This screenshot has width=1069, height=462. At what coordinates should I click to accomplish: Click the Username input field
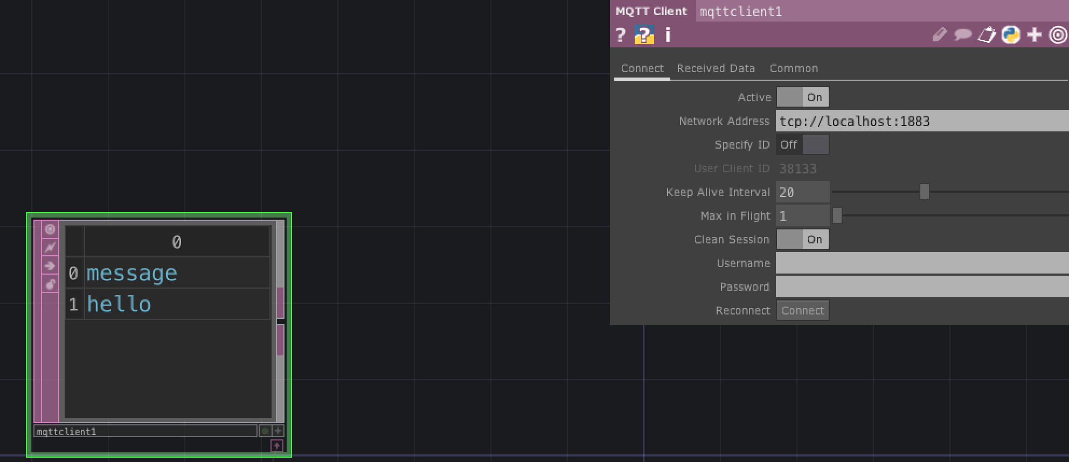coord(922,263)
